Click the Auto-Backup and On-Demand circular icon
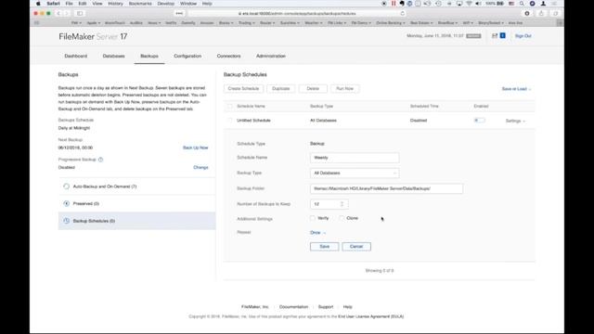Image resolution: width=594 pixels, height=334 pixels. click(x=66, y=186)
